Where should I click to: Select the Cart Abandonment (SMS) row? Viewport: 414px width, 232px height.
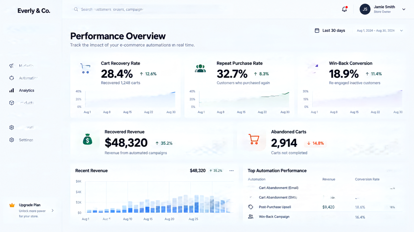325,197
